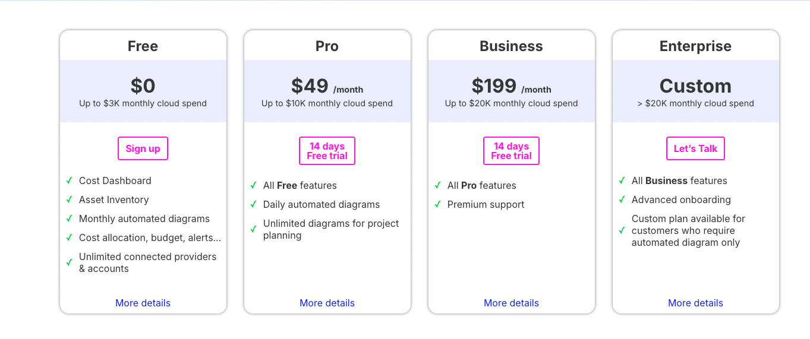Click the checkmark beside Premium support
Image resolution: width=810 pixels, height=339 pixels.
coord(438,204)
